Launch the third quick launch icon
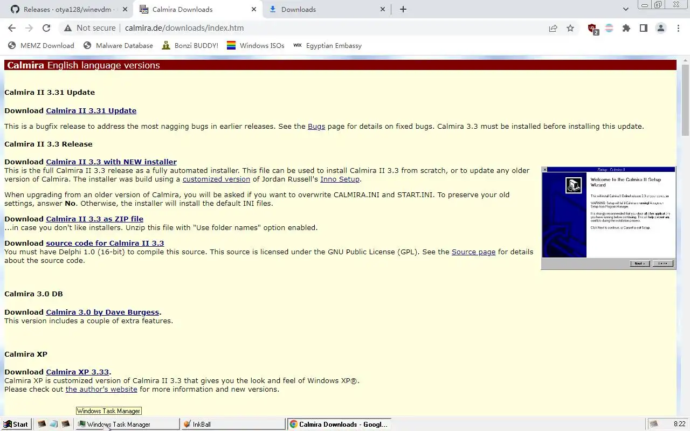This screenshot has width=690, height=431. click(65, 424)
